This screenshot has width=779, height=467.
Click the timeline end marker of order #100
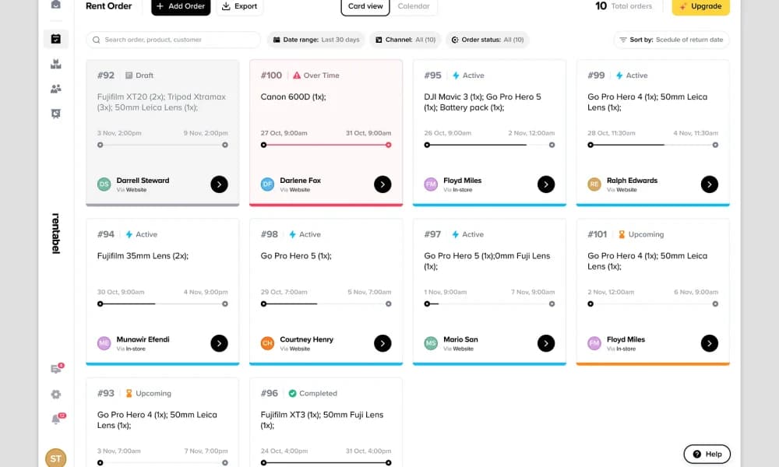coord(389,145)
